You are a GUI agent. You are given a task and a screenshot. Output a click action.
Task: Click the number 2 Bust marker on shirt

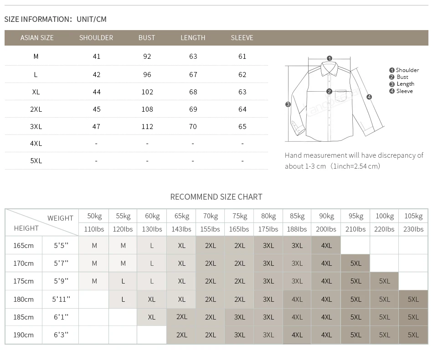click(x=329, y=92)
